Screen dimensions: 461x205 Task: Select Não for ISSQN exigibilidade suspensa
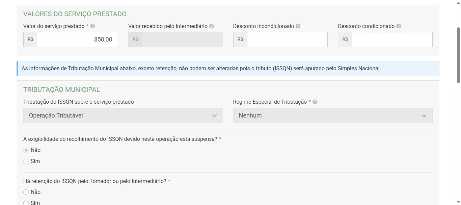[26, 150]
